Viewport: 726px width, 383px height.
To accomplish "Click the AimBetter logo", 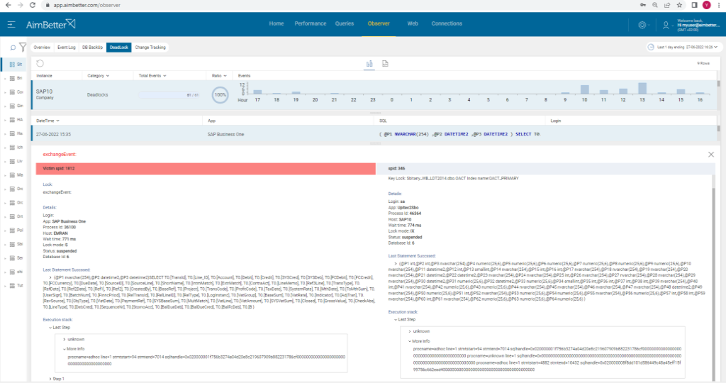I will pos(50,24).
